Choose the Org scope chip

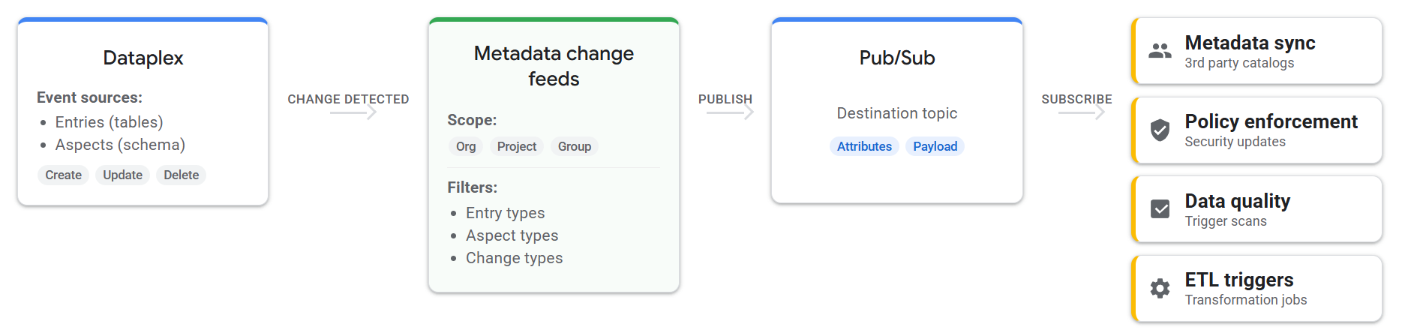pos(466,146)
